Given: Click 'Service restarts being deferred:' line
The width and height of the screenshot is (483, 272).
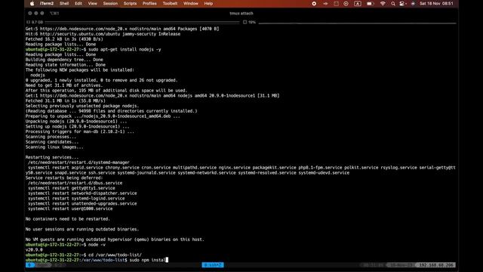Looking at the screenshot, I should [64, 178].
